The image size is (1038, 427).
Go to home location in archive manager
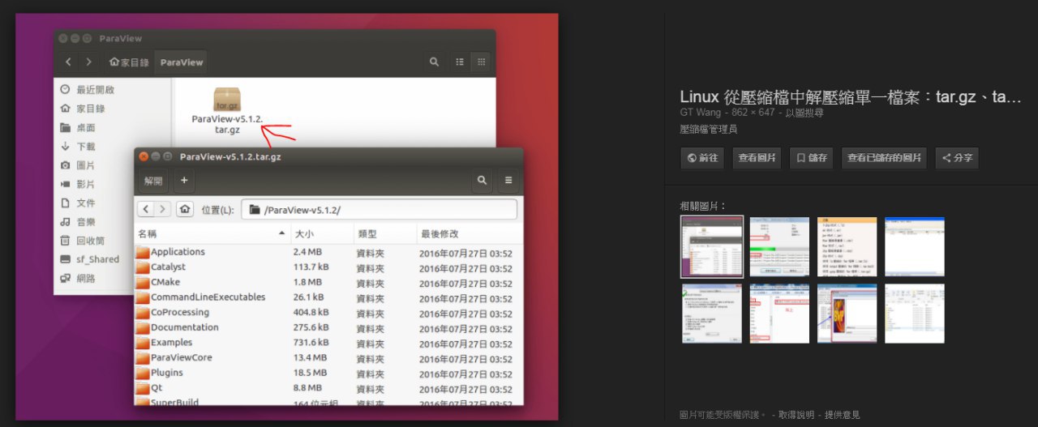pos(185,209)
